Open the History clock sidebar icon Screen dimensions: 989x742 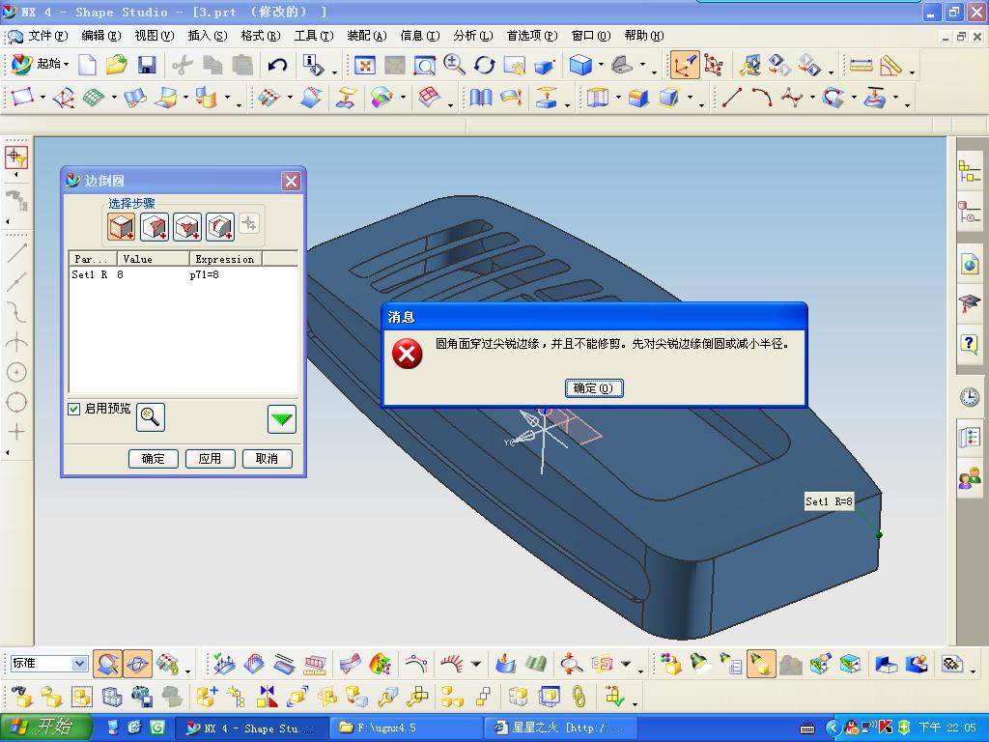point(970,397)
